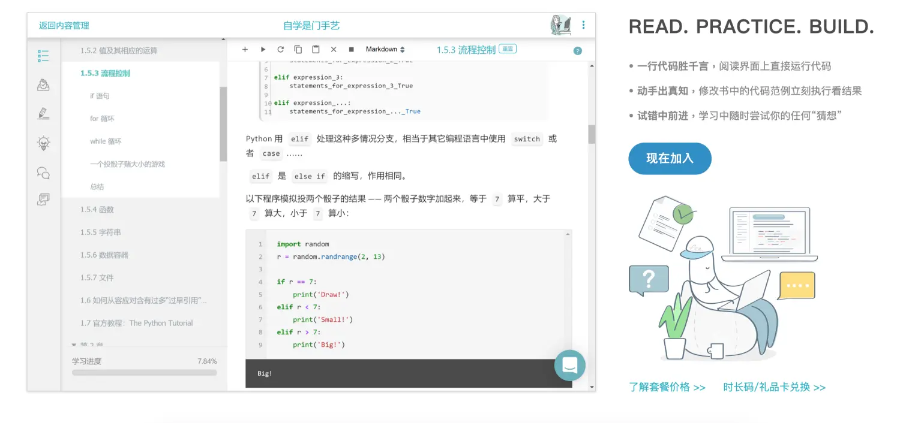Click the restart kernel refresh icon
This screenshot has width=900, height=423.
pyautogui.click(x=280, y=50)
